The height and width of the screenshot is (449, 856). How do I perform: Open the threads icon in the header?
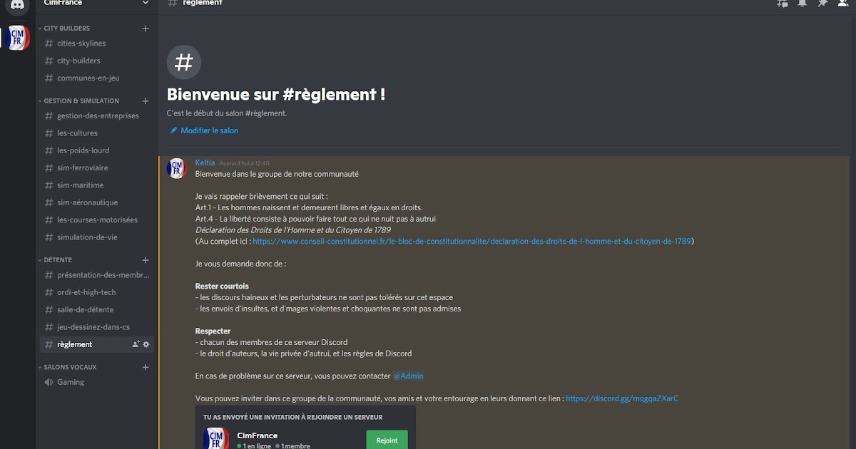pos(782,3)
